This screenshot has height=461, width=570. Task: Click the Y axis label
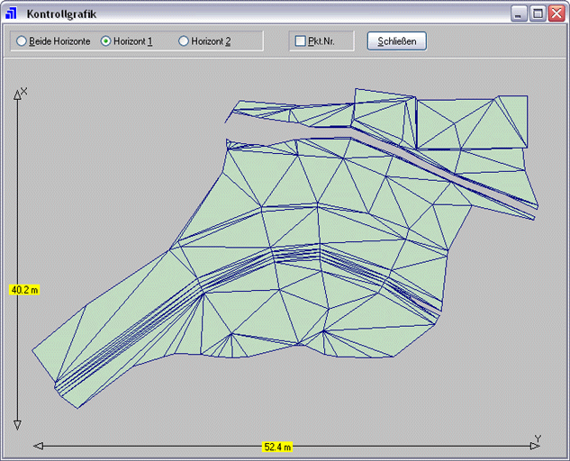pyautogui.click(x=538, y=438)
